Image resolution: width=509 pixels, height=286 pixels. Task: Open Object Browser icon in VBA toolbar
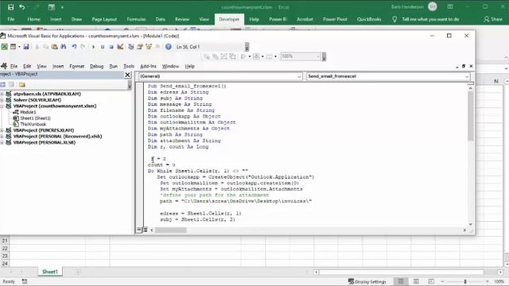pos(149,47)
